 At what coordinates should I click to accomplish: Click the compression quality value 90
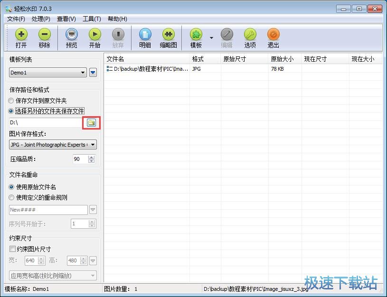[77, 159]
